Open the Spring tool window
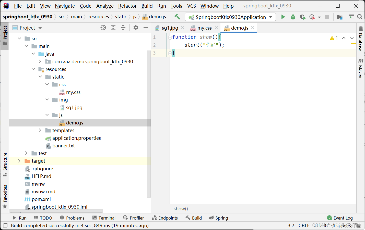The height and width of the screenshot is (230, 365). point(219,218)
